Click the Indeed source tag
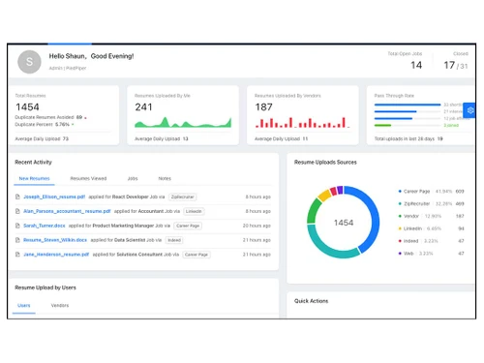 tap(174, 240)
